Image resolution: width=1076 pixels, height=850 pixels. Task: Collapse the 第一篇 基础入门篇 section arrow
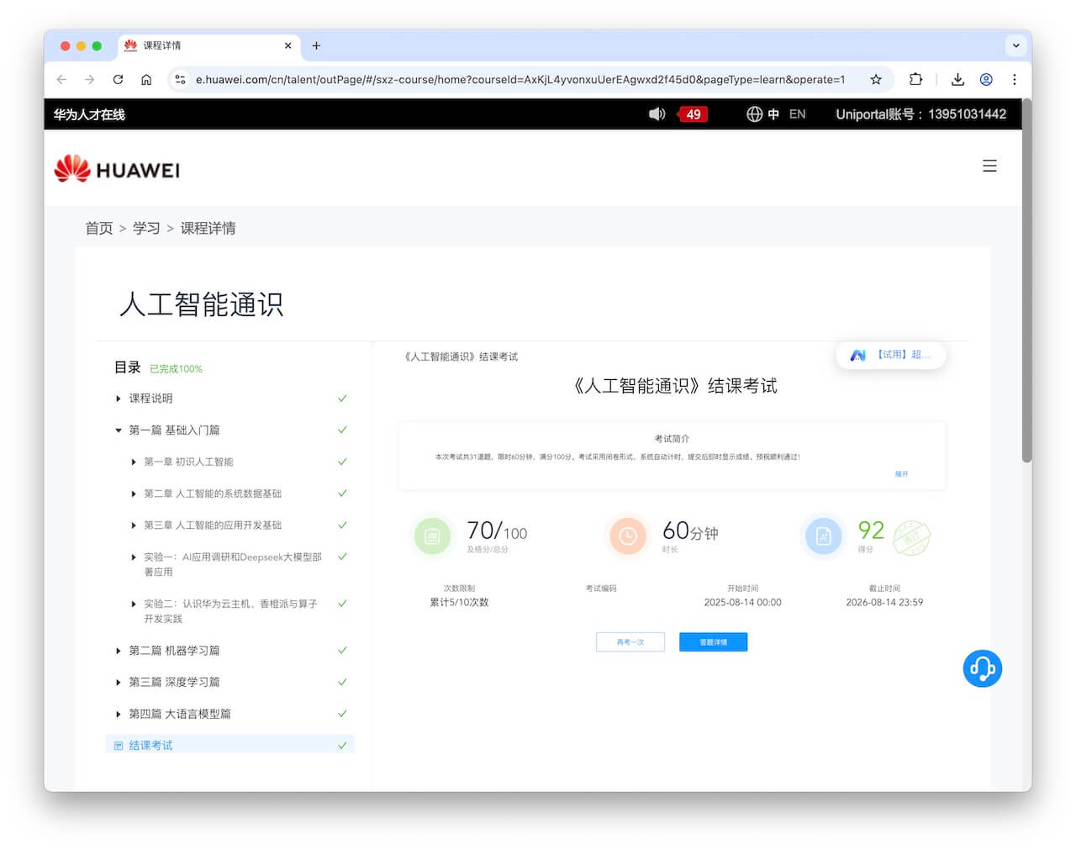(118, 430)
